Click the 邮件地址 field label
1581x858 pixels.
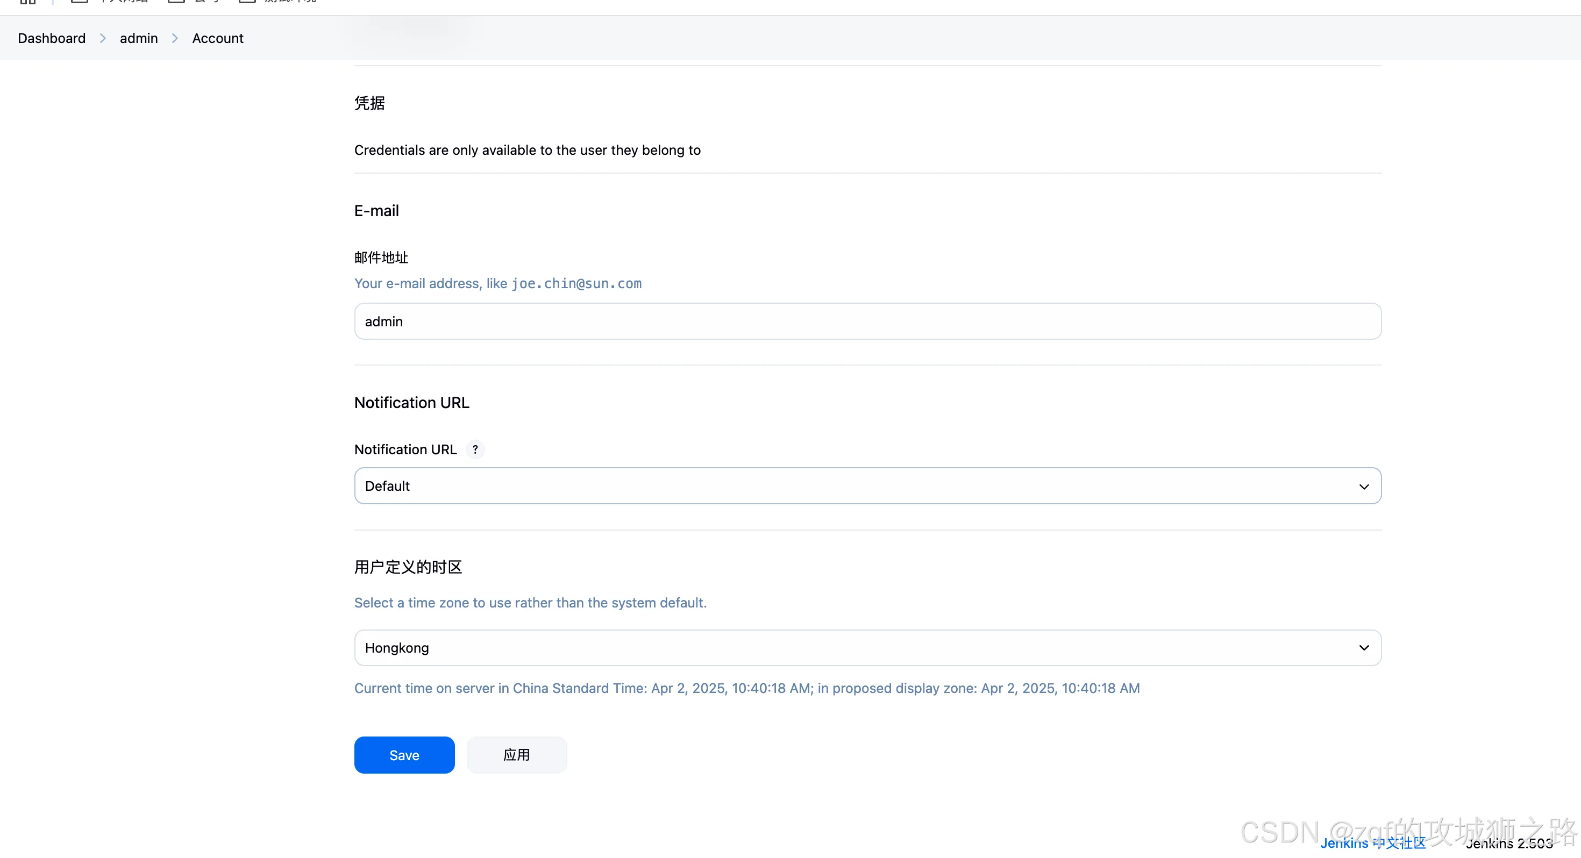[x=381, y=257]
